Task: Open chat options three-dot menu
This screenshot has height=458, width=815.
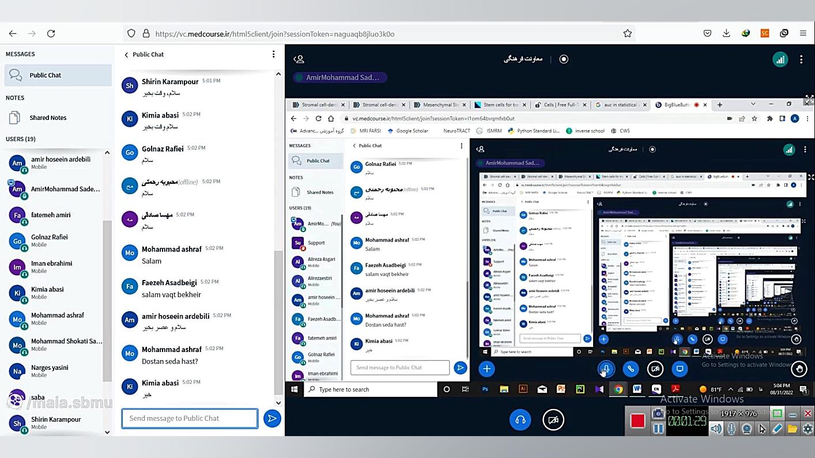Action: [273, 54]
